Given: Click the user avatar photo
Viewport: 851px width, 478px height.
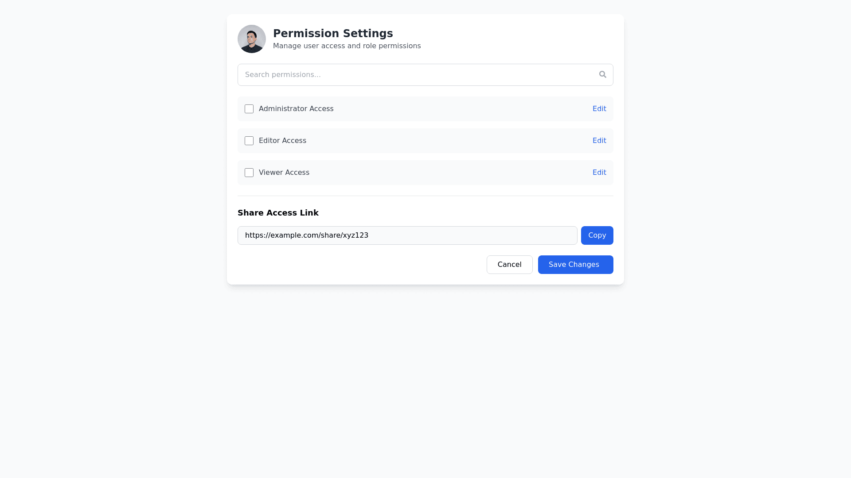Looking at the screenshot, I should click(251, 39).
